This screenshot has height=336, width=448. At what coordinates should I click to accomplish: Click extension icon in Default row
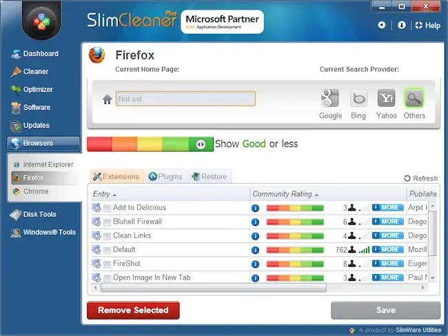[x=96, y=249]
